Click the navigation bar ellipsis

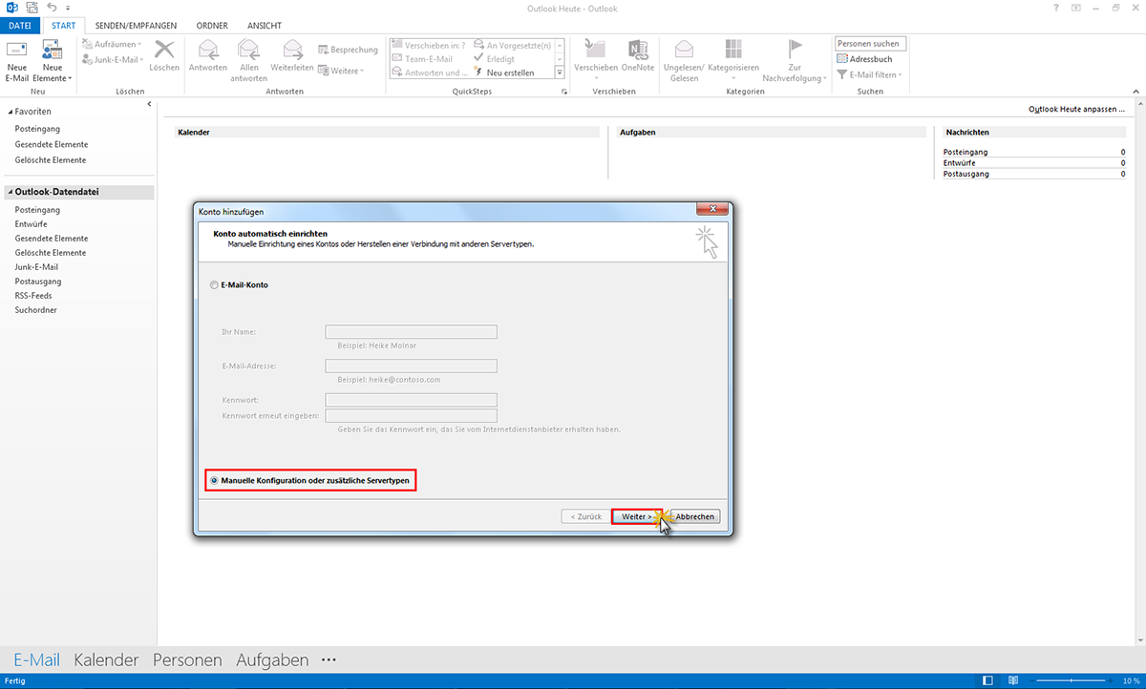point(329,659)
